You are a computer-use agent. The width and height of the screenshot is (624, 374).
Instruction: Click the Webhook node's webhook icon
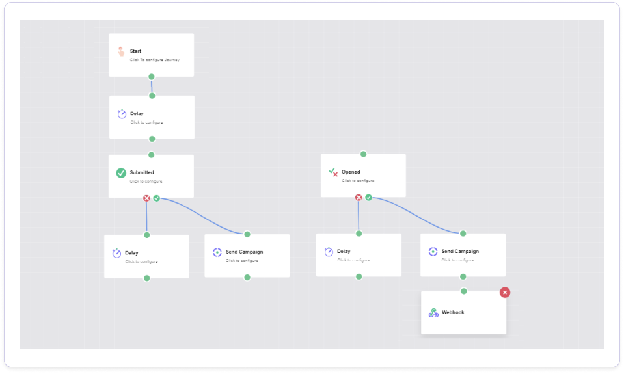tap(433, 313)
